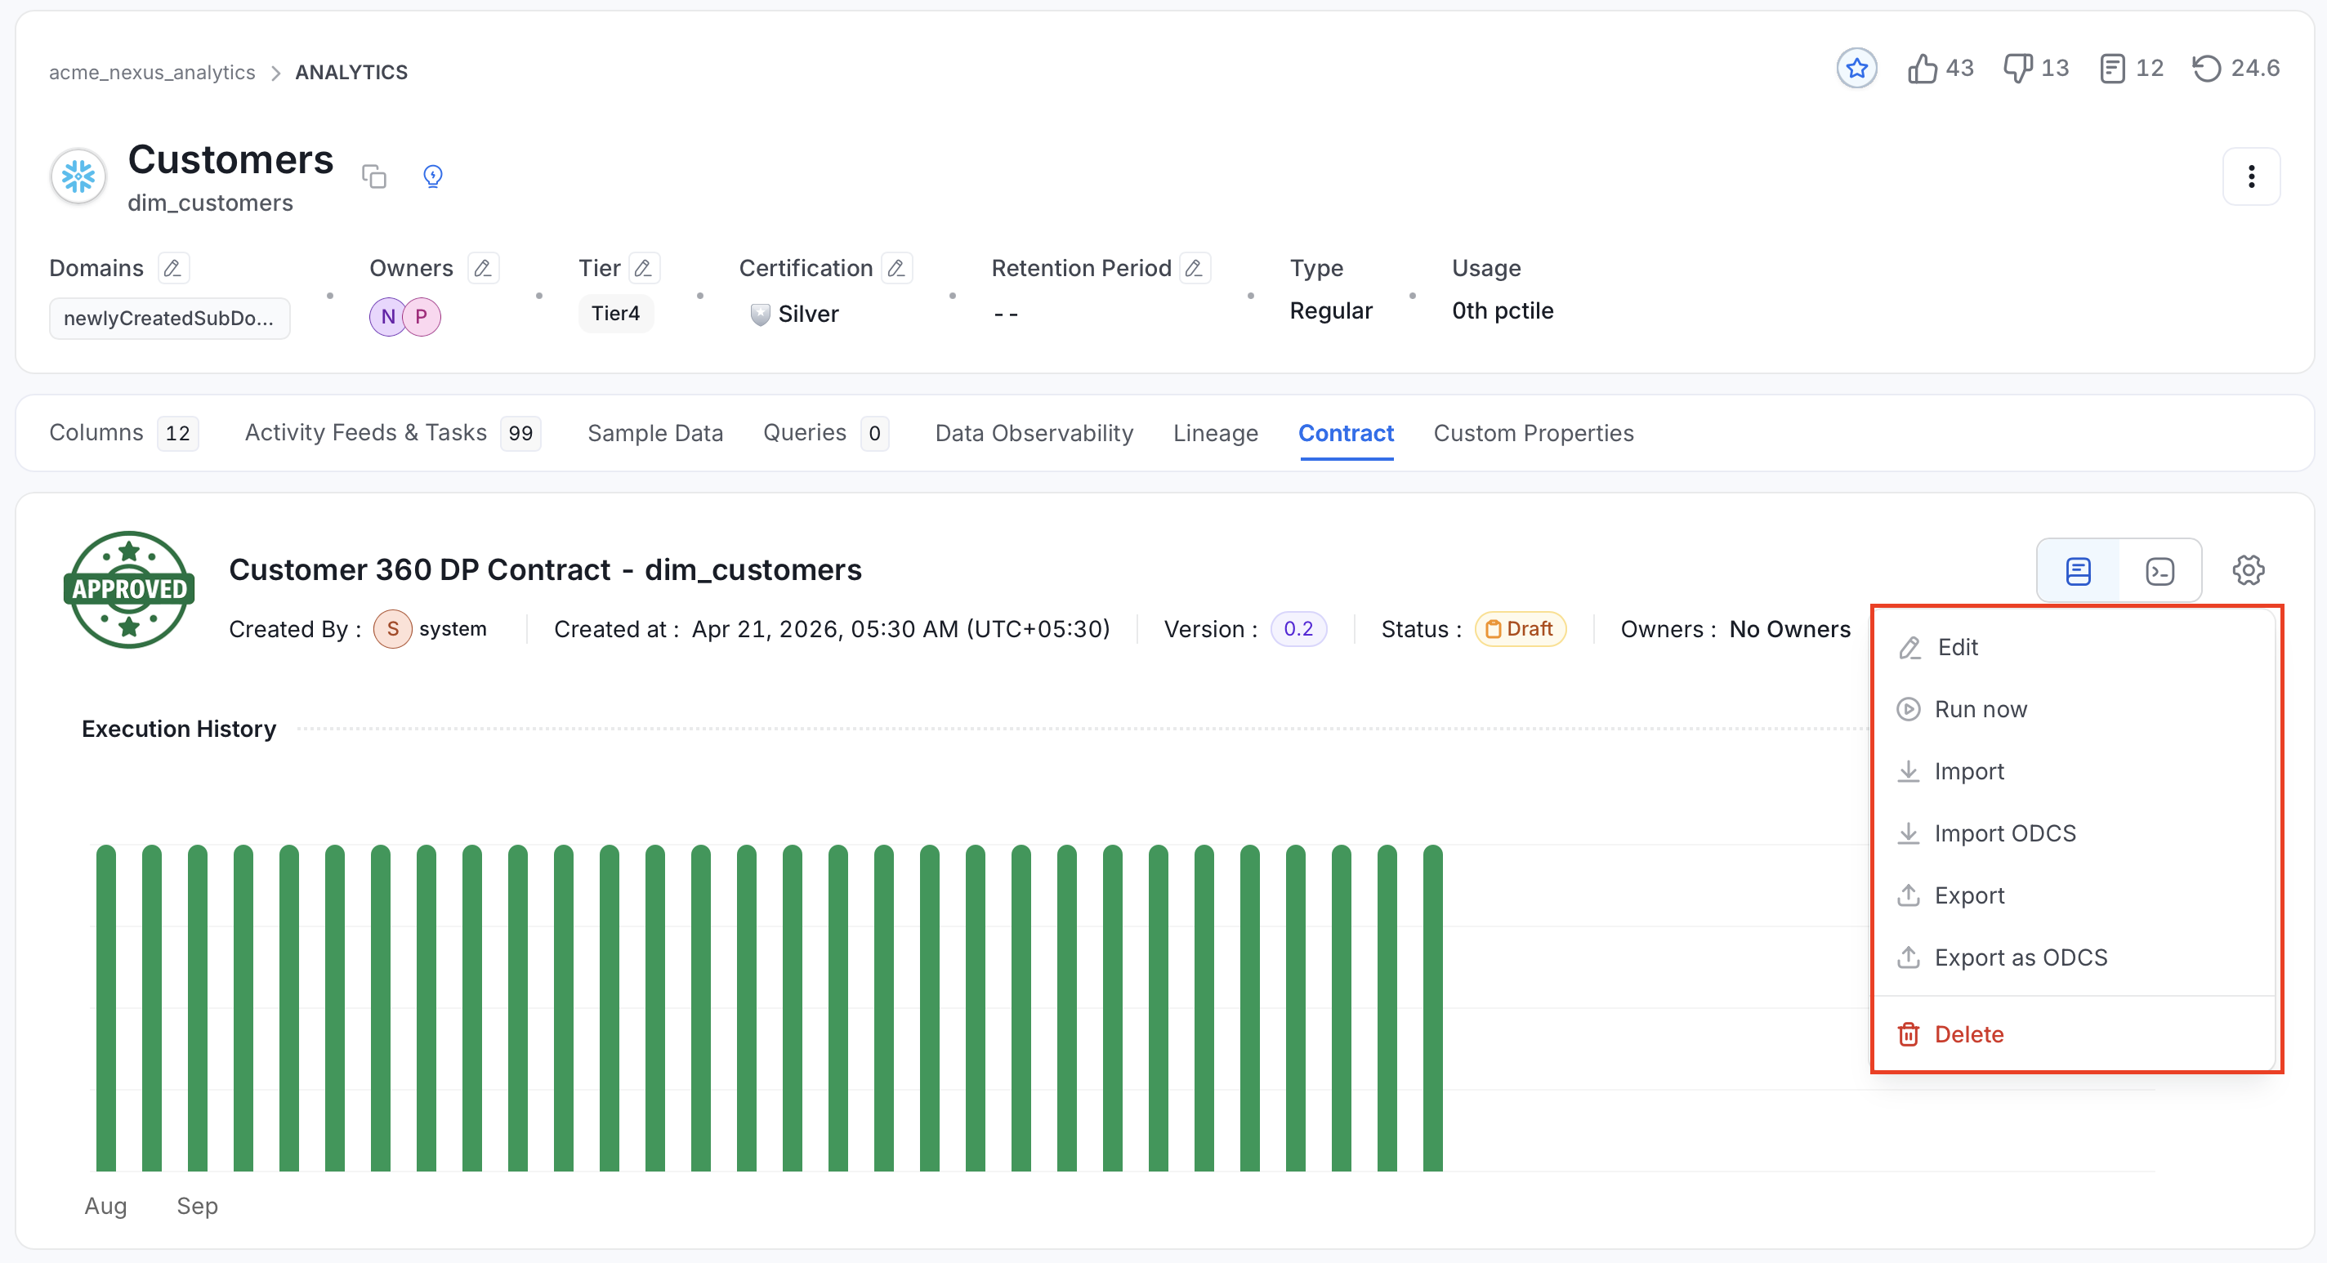2327x1263 pixels.
Task: Edit Domains with pencil icon
Action: pos(172,267)
